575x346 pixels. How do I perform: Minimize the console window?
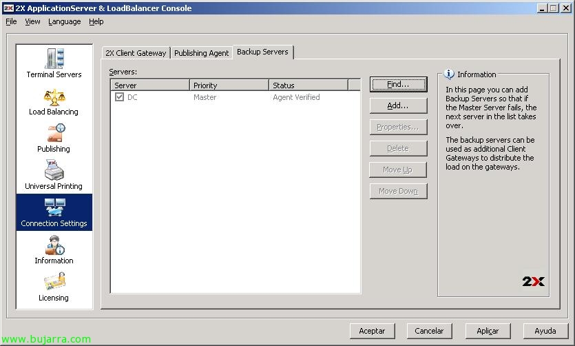tap(542, 8)
